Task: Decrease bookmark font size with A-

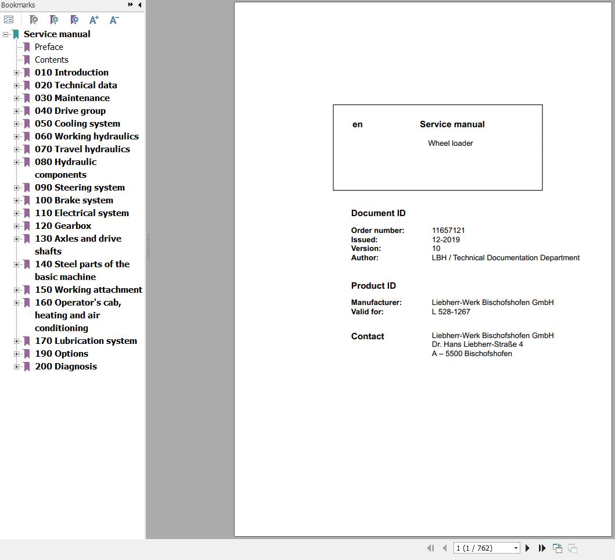Action: click(114, 20)
